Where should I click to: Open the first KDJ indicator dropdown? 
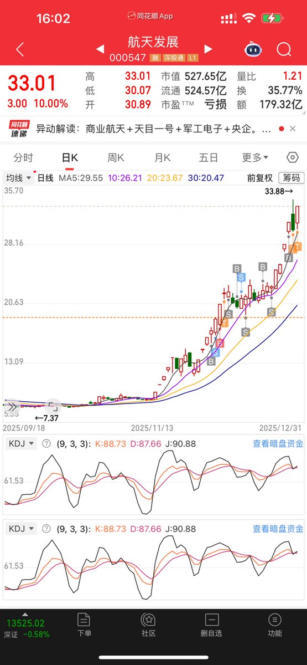point(22,443)
